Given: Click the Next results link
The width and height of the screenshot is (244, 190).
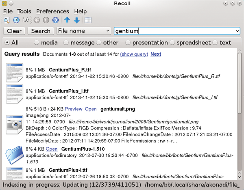Looking at the screenshot, I should pos(156,54).
